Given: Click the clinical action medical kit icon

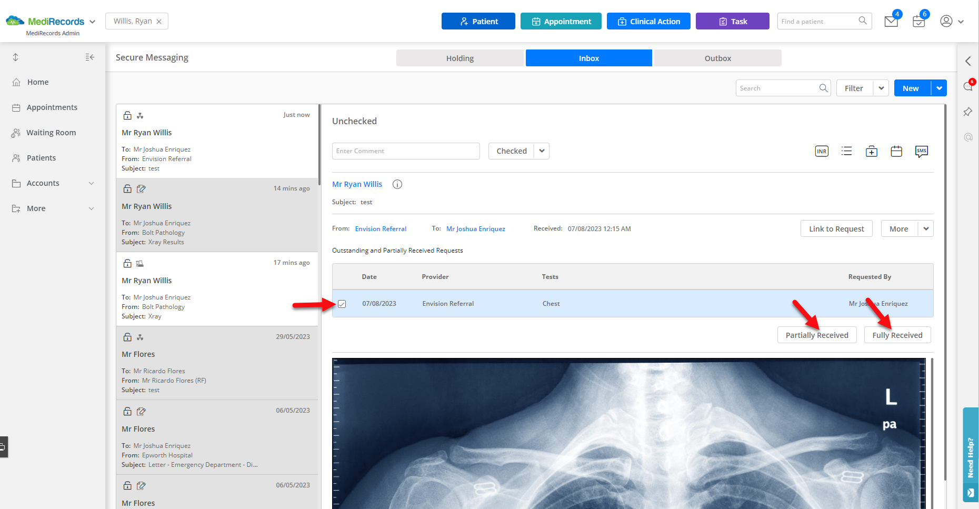Looking at the screenshot, I should [x=872, y=151].
